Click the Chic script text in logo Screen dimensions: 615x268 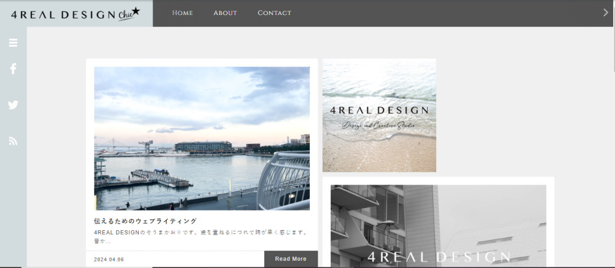click(x=126, y=16)
